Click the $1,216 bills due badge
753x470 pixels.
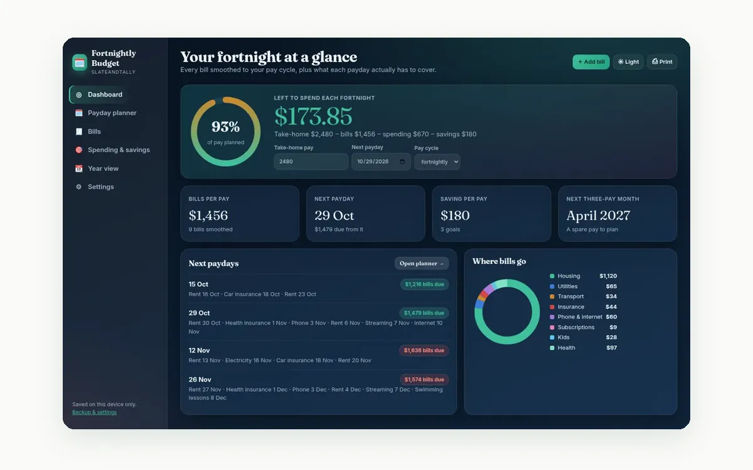tap(425, 285)
